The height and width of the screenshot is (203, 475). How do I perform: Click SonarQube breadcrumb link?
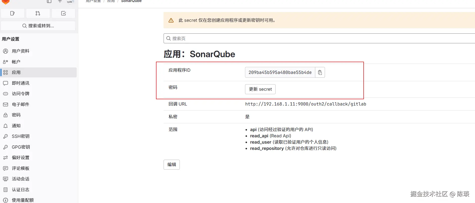click(x=131, y=1)
